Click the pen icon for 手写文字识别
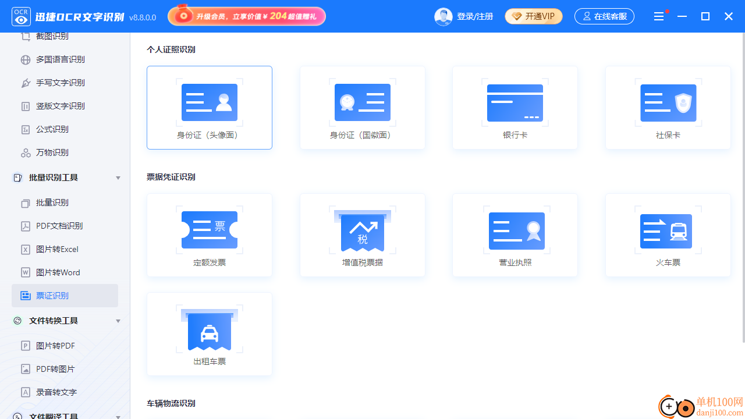This screenshot has height=419, width=745. point(26,83)
